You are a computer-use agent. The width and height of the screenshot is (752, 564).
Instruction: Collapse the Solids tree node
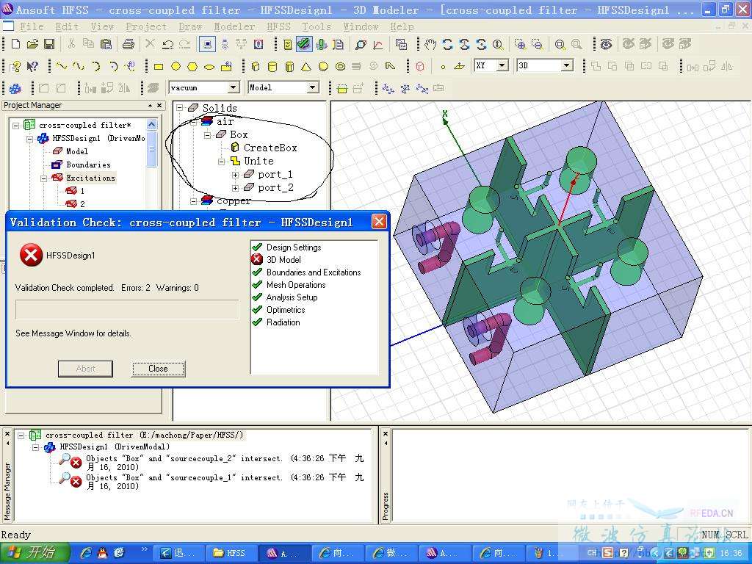point(179,108)
